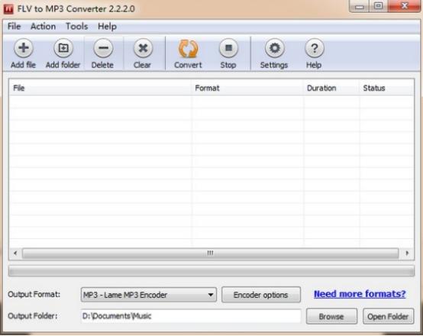This screenshot has height=336, width=423.
Task: Click the Clear X icon
Action: [143, 48]
